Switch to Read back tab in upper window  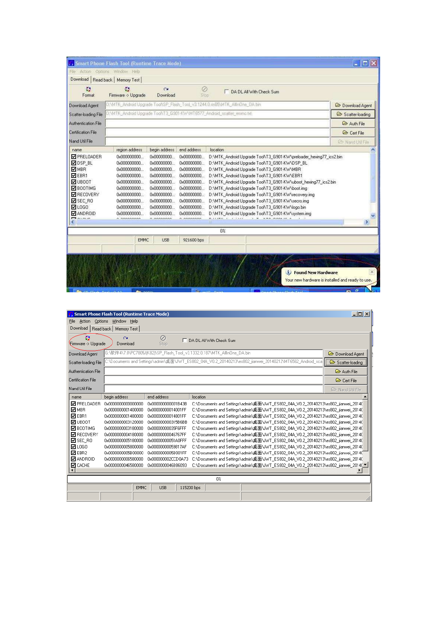[x=102, y=80]
